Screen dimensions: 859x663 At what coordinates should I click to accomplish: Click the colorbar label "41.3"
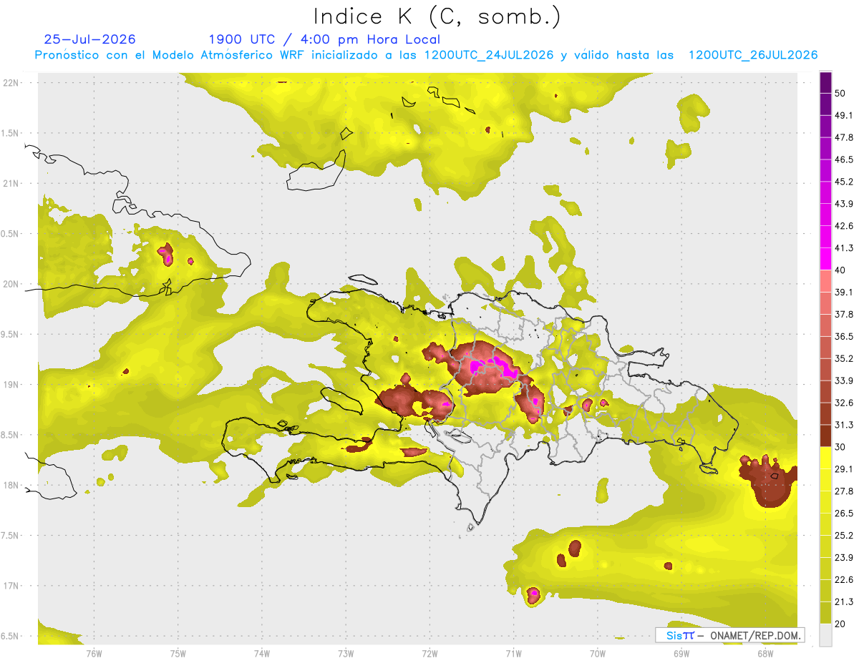pyautogui.click(x=843, y=248)
